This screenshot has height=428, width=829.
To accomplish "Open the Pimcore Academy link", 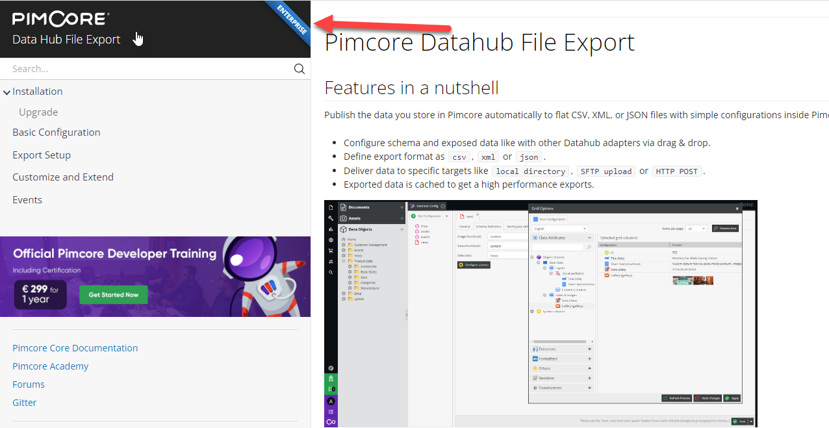I will 50,366.
